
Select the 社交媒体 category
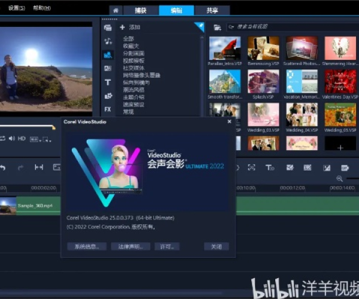tap(133, 68)
